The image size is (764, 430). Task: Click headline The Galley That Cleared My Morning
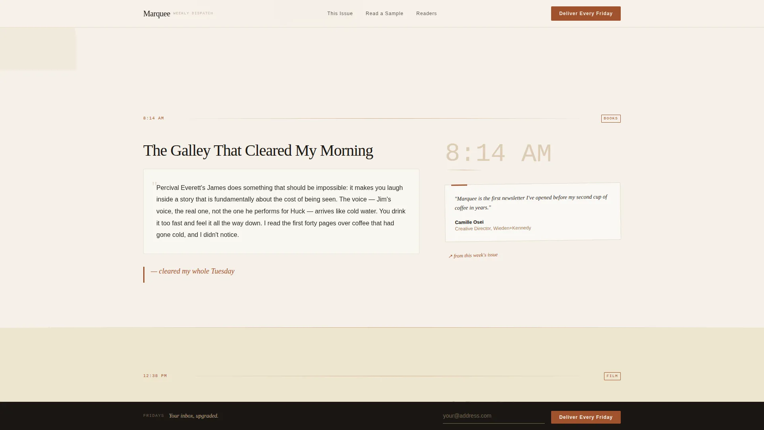tap(258, 151)
